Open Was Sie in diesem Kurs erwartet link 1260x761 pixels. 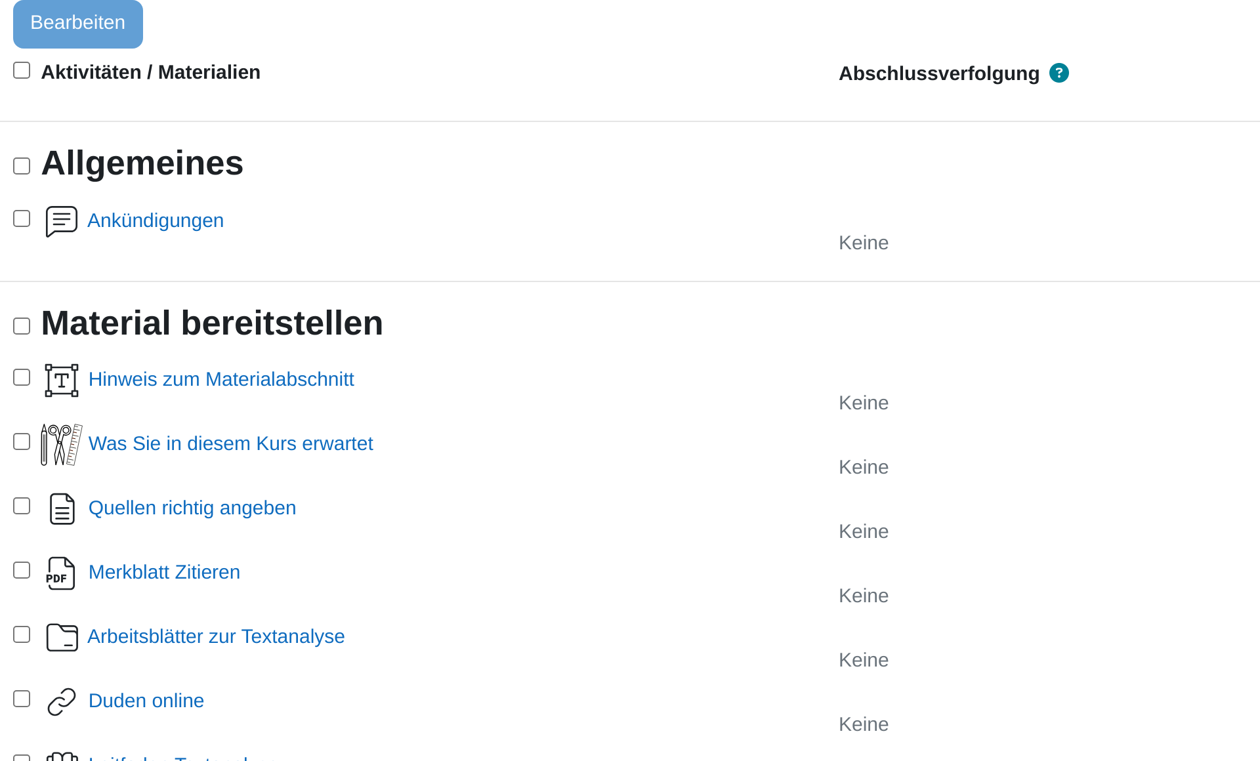(230, 443)
